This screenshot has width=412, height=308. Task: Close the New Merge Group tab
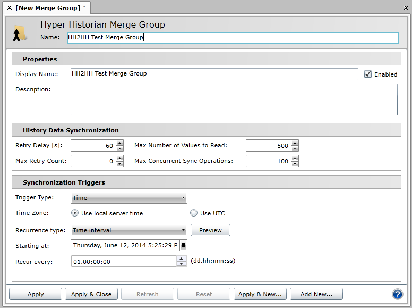pyautogui.click(x=9, y=7)
